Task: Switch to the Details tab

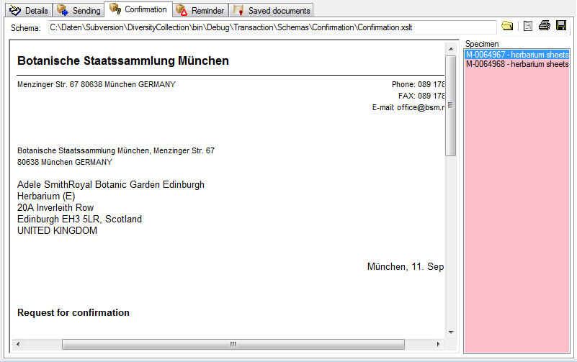Action: pyautogui.click(x=29, y=10)
